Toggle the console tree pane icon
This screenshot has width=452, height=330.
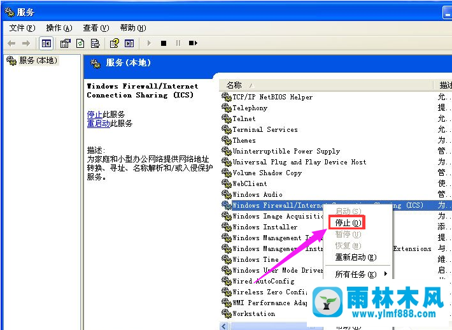(x=46, y=43)
